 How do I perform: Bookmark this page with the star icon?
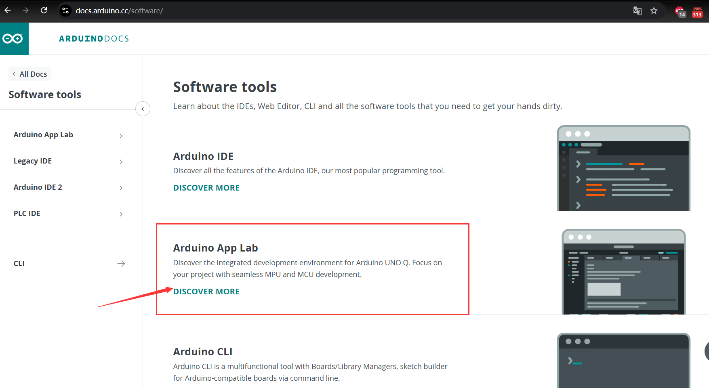pos(654,11)
